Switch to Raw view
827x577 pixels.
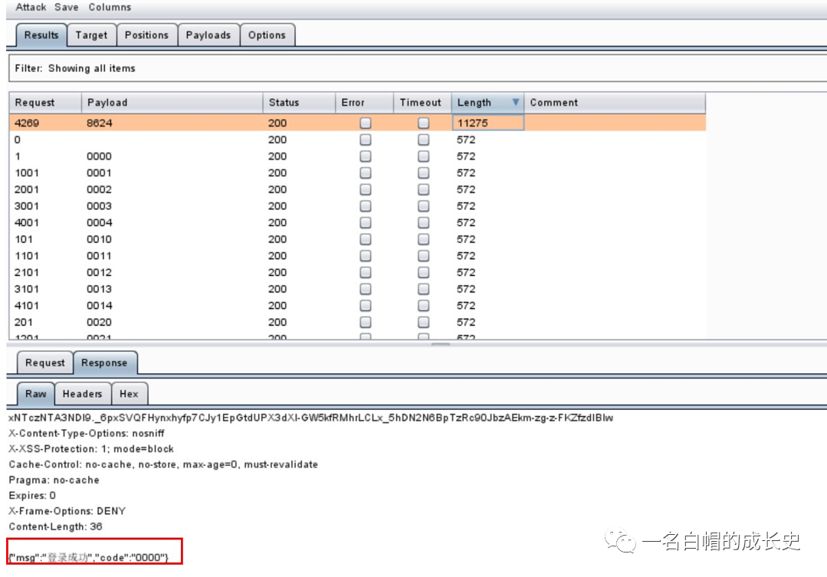click(x=36, y=394)
